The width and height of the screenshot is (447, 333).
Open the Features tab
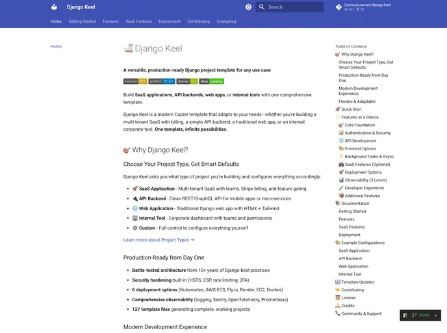click(110, 21)
